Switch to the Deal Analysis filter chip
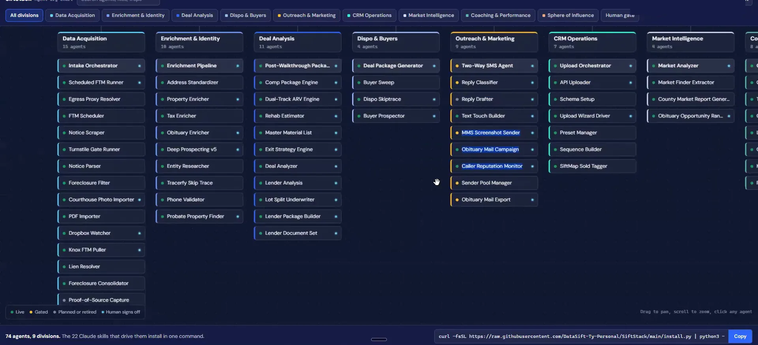 click(x=195, y=15)
